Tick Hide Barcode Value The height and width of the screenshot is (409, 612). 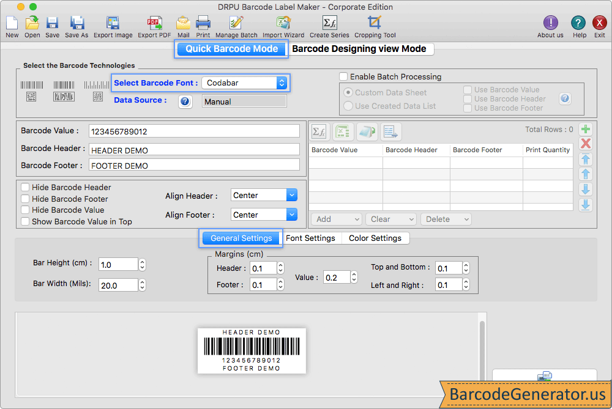pos(25,210)
